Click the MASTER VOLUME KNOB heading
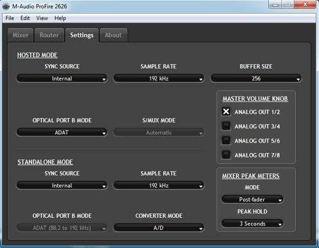 [255, 99]
